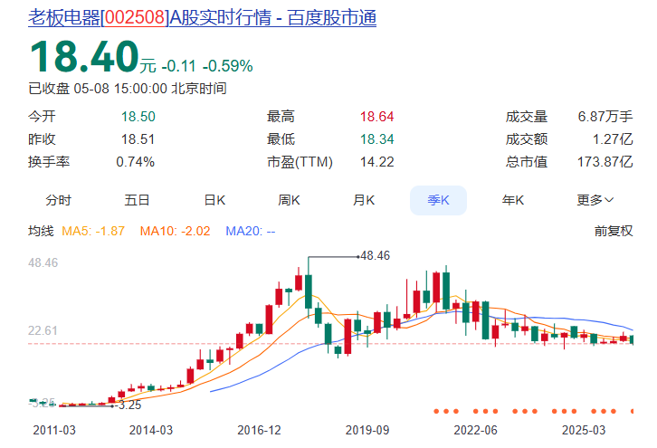This screenshot has width=657, height=448.
Task: Show the 年K chart tab
Action: pyautogui.click(x=513, y=200)
